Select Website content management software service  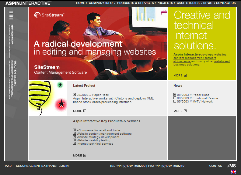tap(104, 134)
